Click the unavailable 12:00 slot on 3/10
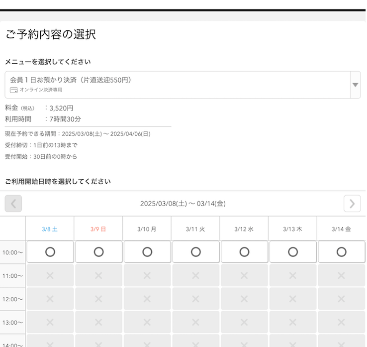The width and height of the screenshot is (367, 347). 147,299
